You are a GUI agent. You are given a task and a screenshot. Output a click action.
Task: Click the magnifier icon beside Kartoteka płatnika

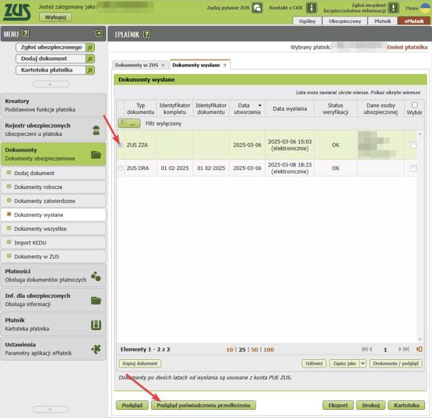coord(90,70)
